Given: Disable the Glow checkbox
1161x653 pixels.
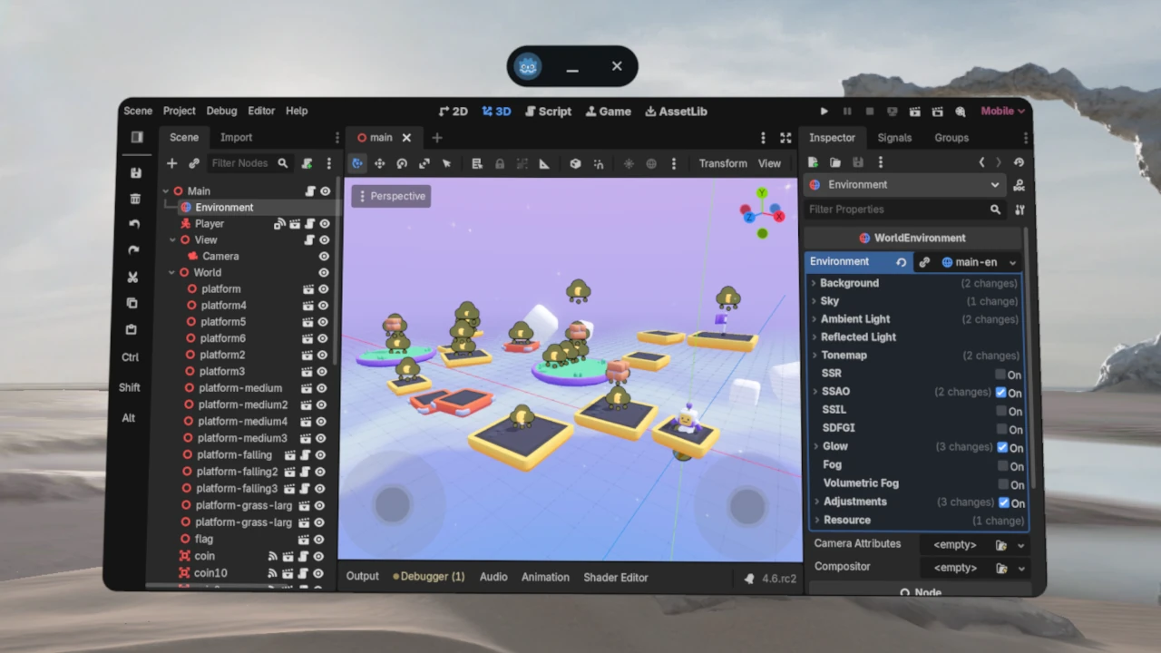Looking at the screenshot, I should click(1002, 447).
